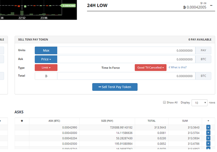Click size 729388.98143182 cell
The image size is (217, 152).
(121, 127)
